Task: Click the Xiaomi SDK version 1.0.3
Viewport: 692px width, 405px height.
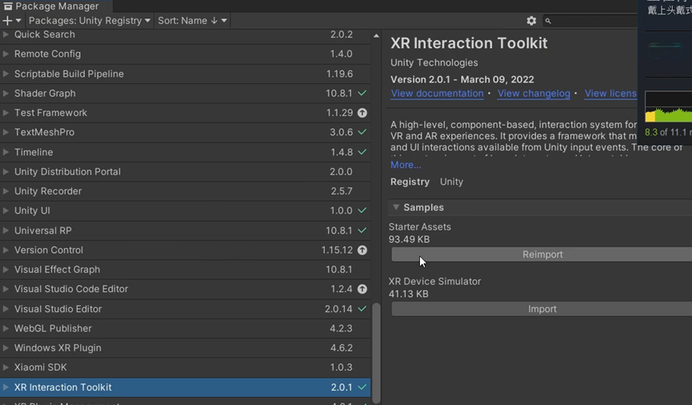Action: 341,367
